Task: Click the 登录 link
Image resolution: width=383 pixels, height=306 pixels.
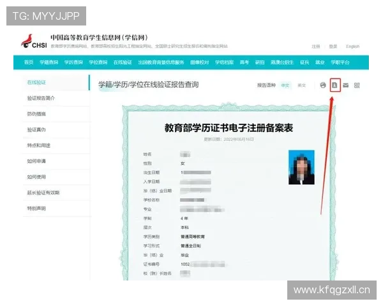Action: pos(333,47)
